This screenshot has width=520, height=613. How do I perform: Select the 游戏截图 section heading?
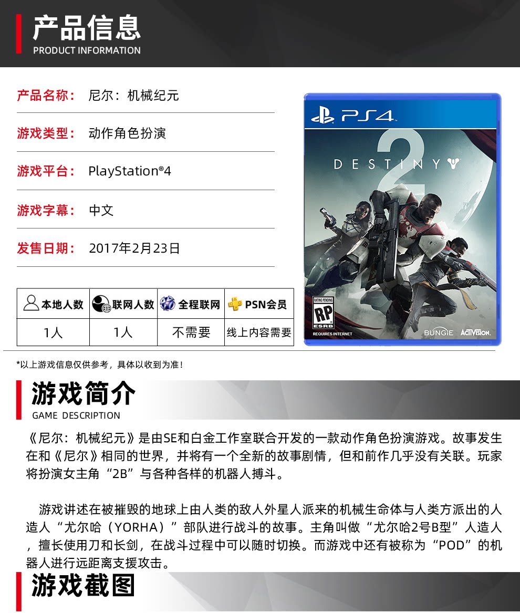click(x=84, y=585)
